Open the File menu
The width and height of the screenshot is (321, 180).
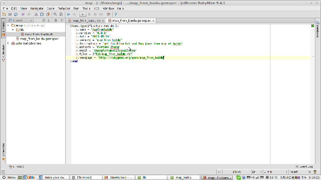coord(5,9)
